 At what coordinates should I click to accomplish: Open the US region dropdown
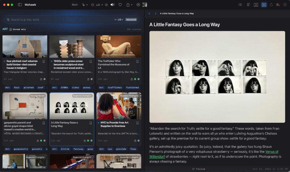click(x=120, y=20)
